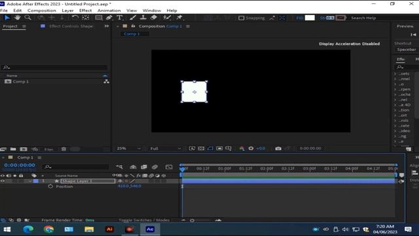Select the Eraser tool

[154, 18]
